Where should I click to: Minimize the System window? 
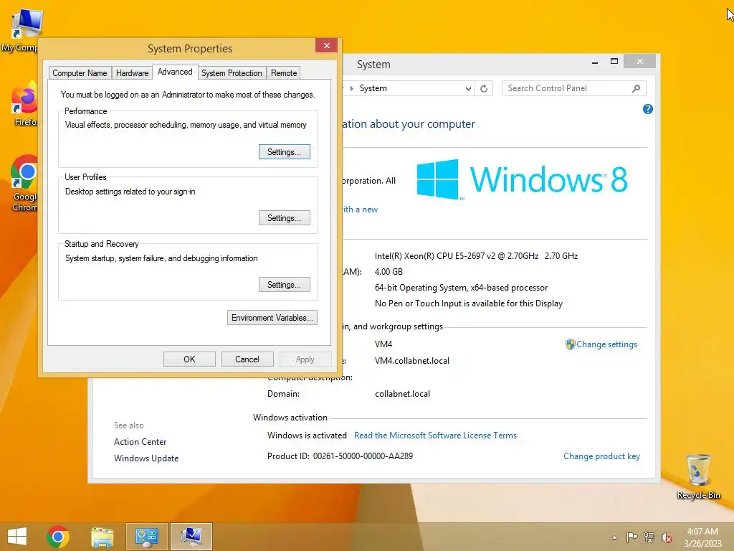[594, 62]
